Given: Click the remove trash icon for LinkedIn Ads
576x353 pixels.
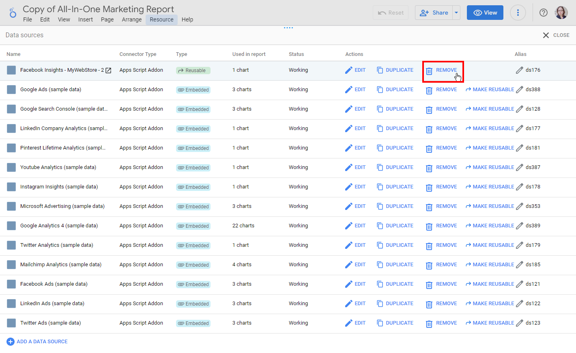Looking at the screenshot, I should point(429,303).
